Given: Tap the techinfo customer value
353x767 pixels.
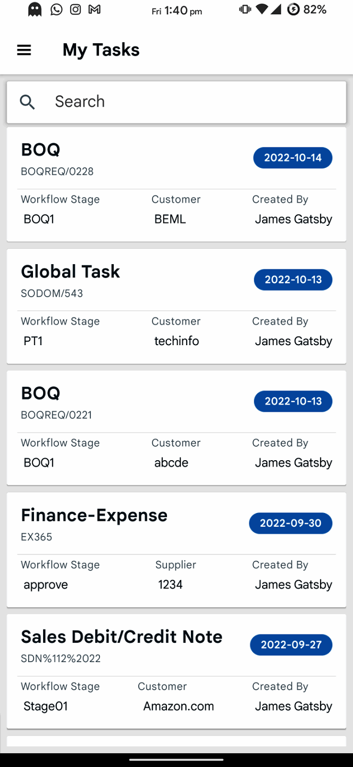Looking at the screenshot, I should coord(176,341).
